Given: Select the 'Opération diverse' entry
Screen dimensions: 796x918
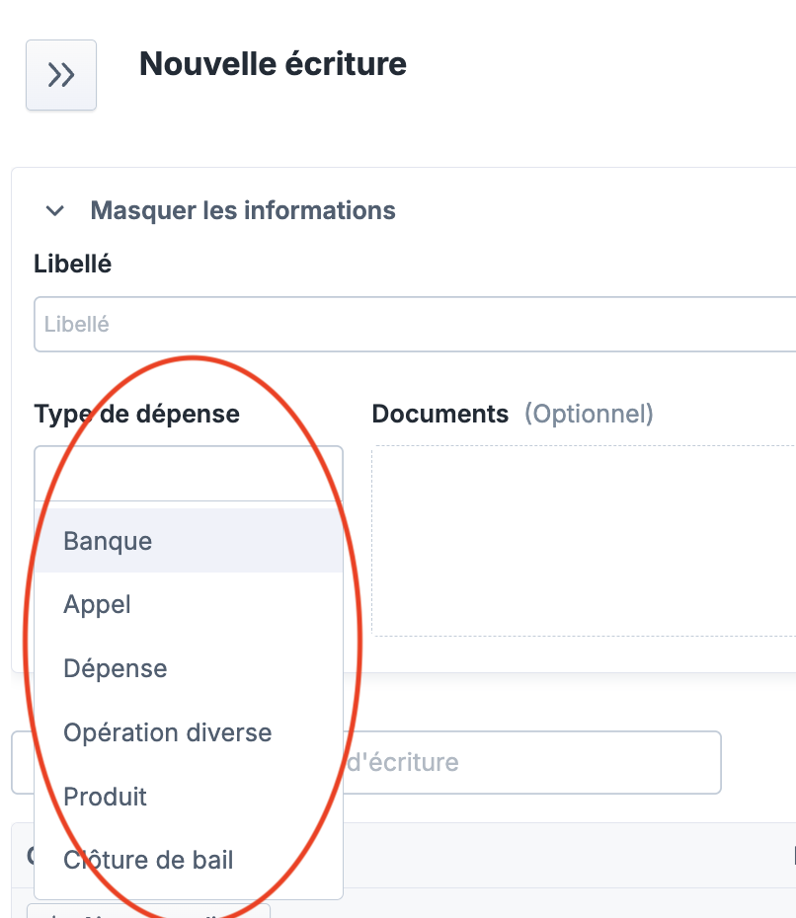Looking at the screenshot, I should (x=167, y=732).
